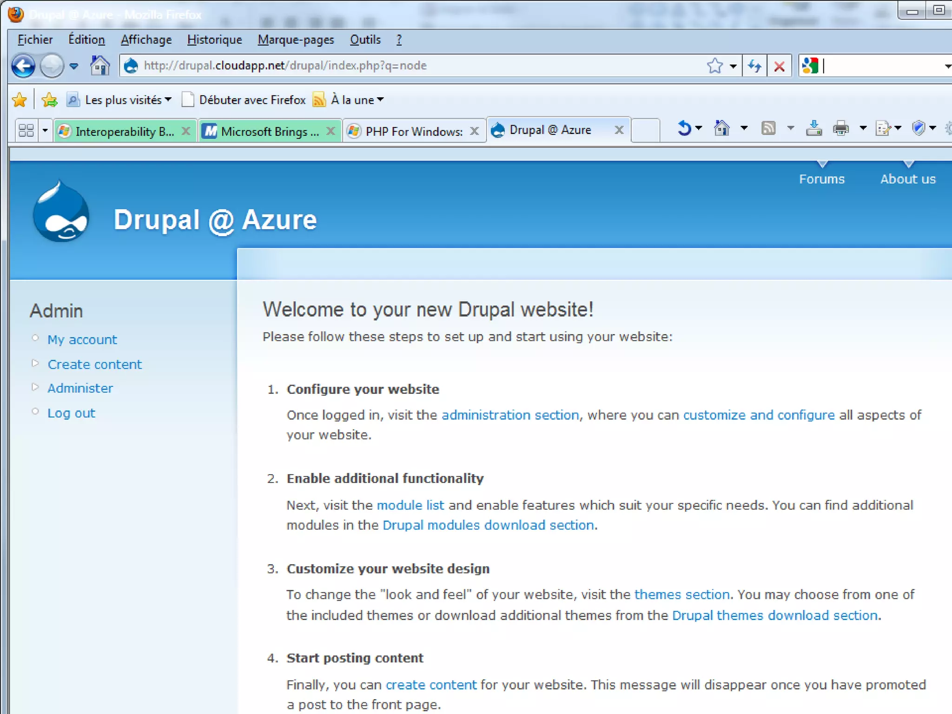
Task: Open the Débuter avec Firefox bookmark
Action: pyautogui.click(x=244, y=99)
